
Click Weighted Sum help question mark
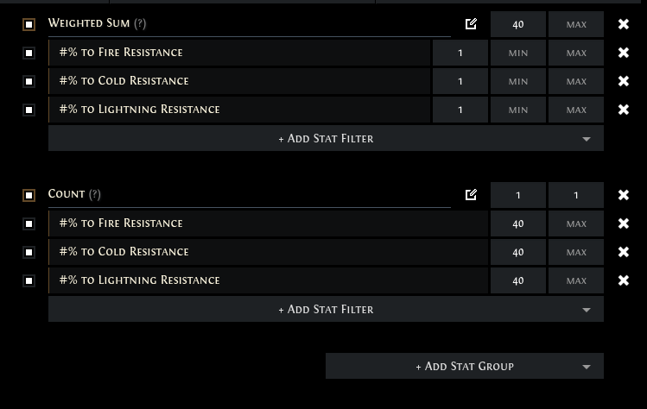click(140, 23)
